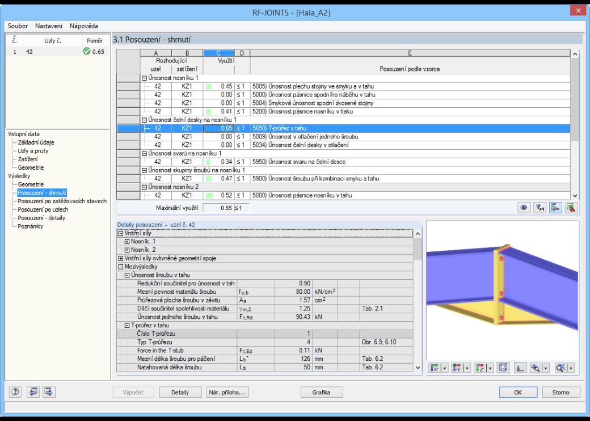Screen dimensions: 590x421
Task: Click the eye view mode icon
Action: tap(524, 208)
